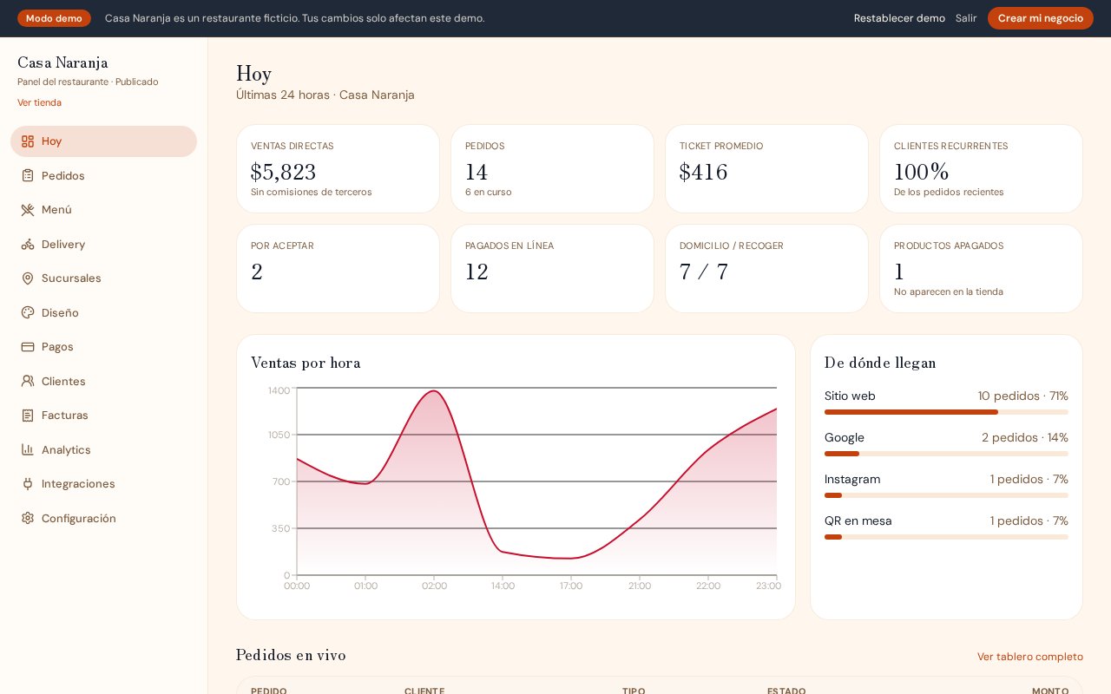Click the Diseño palette icon
The width and height of the screenshot is (1111, 694).
point(28,312)
